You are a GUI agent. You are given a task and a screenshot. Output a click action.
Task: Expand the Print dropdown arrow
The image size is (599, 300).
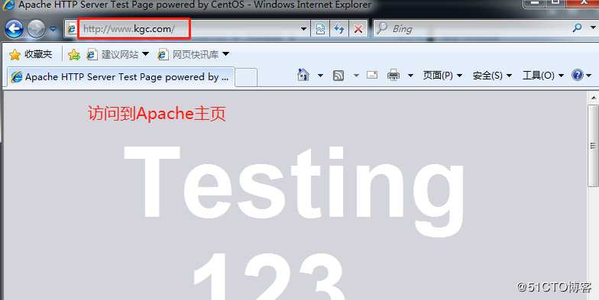coord(411,76)
